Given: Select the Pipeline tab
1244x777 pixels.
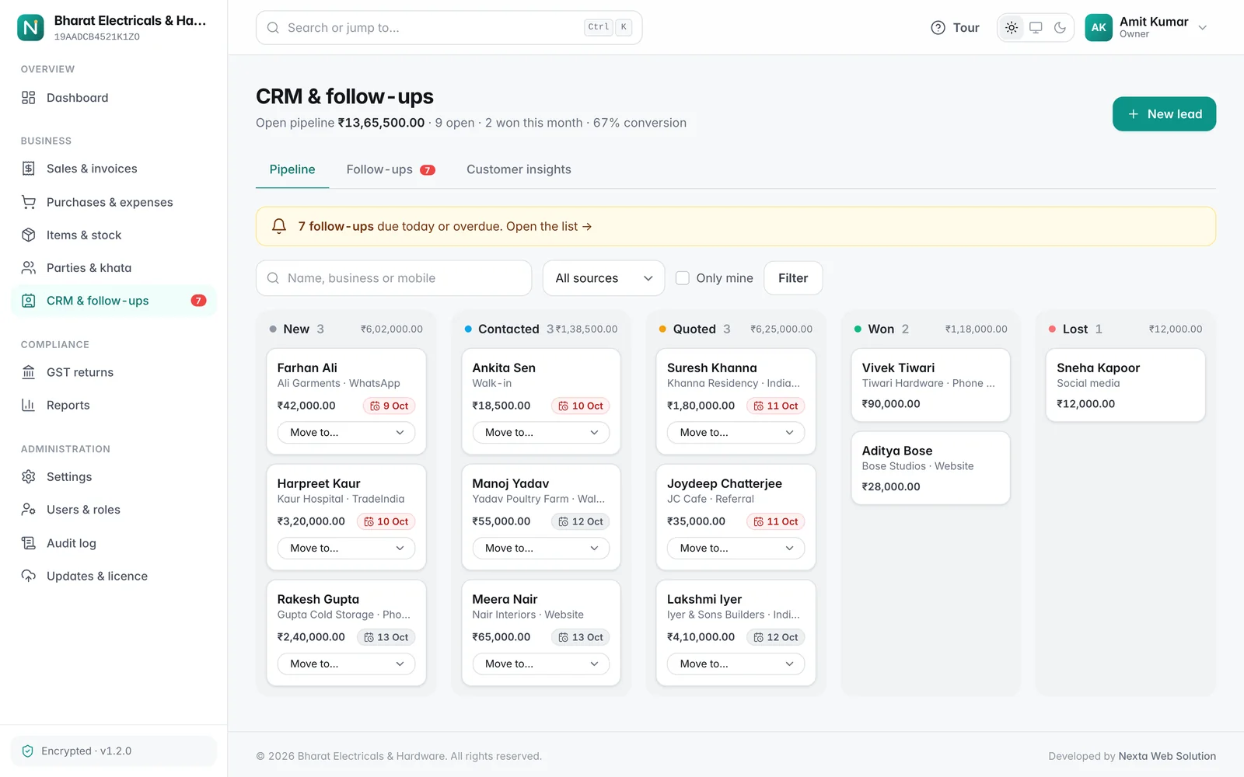Looking at the screenshot, I should [292, 169].
